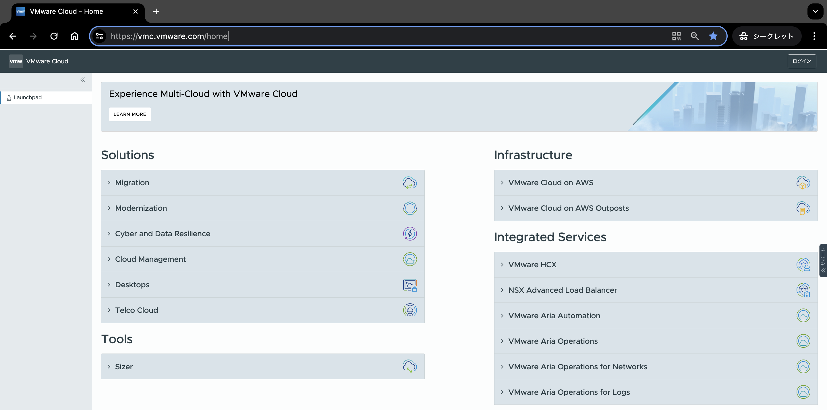Select Launchpad in the sidebar
The image size is (827, 410).
pyautogui.click(x=28, y=97)
